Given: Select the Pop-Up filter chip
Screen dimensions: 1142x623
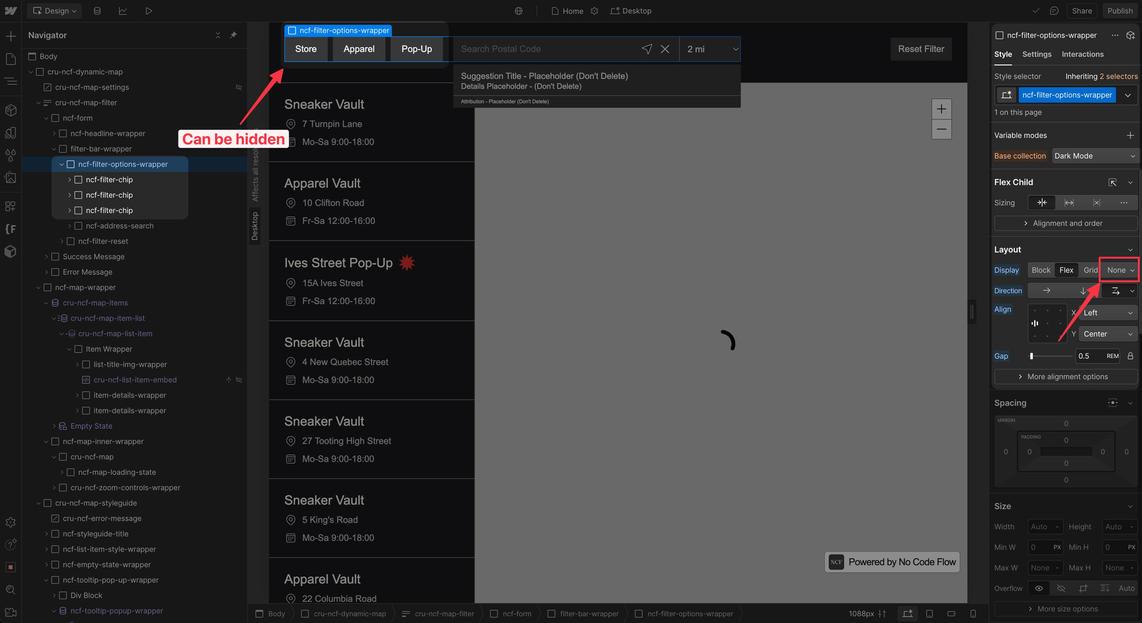Looking at the screenshot, I should pos(416,49).
